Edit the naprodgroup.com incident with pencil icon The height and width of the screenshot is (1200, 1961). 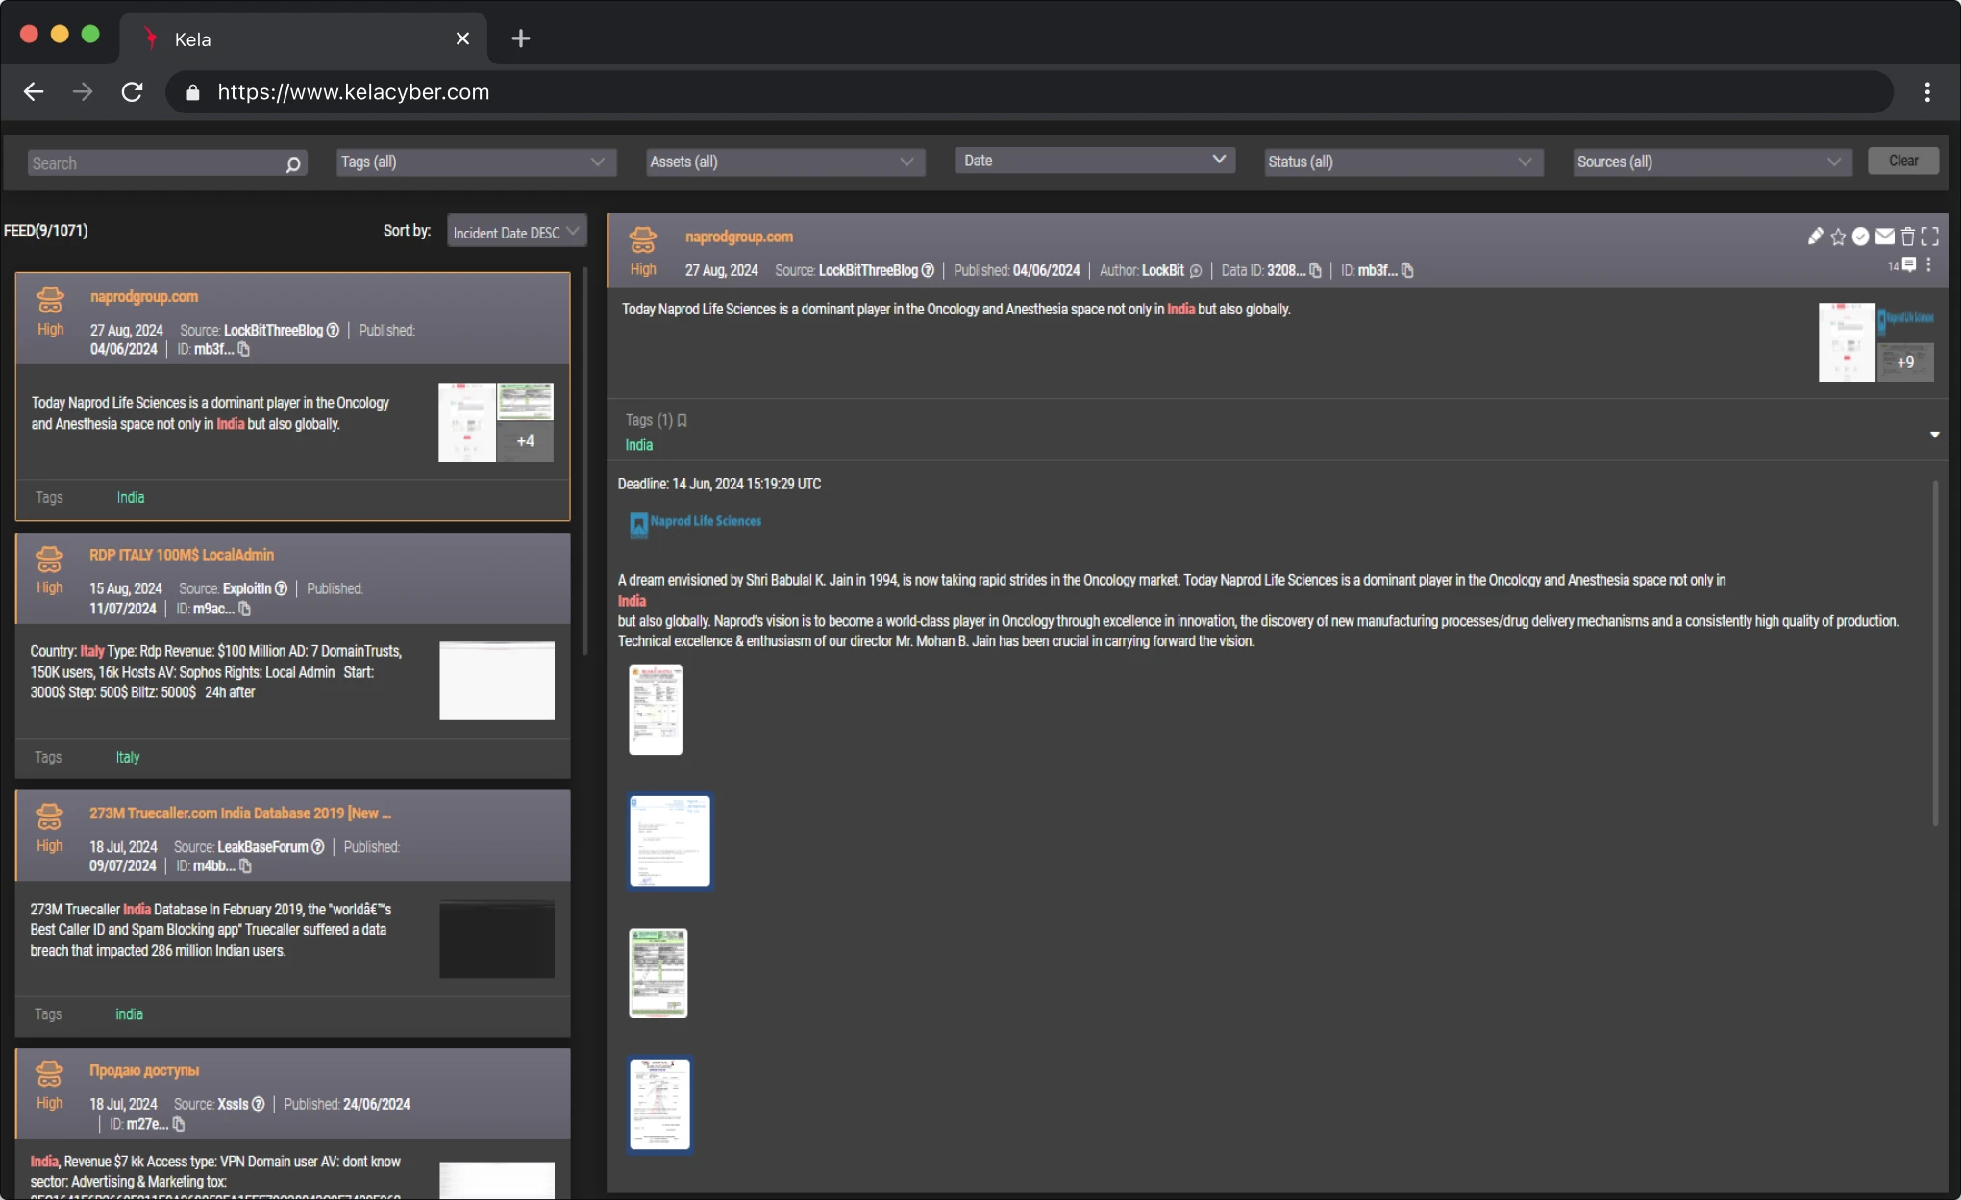click(1815, 237)
